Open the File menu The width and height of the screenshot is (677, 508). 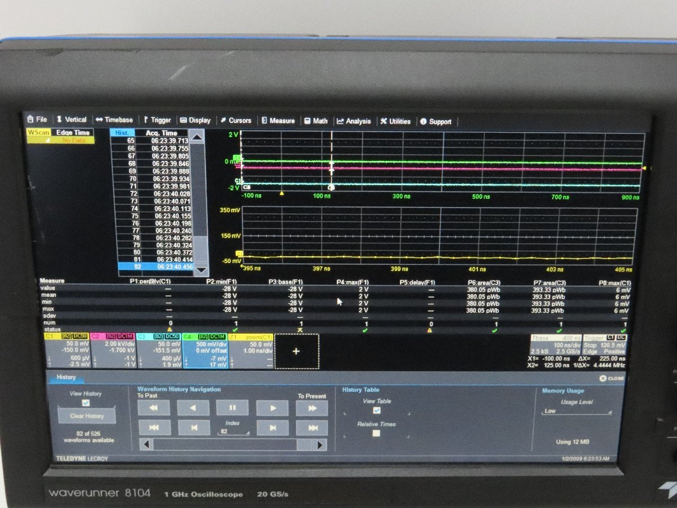[38, 120]
